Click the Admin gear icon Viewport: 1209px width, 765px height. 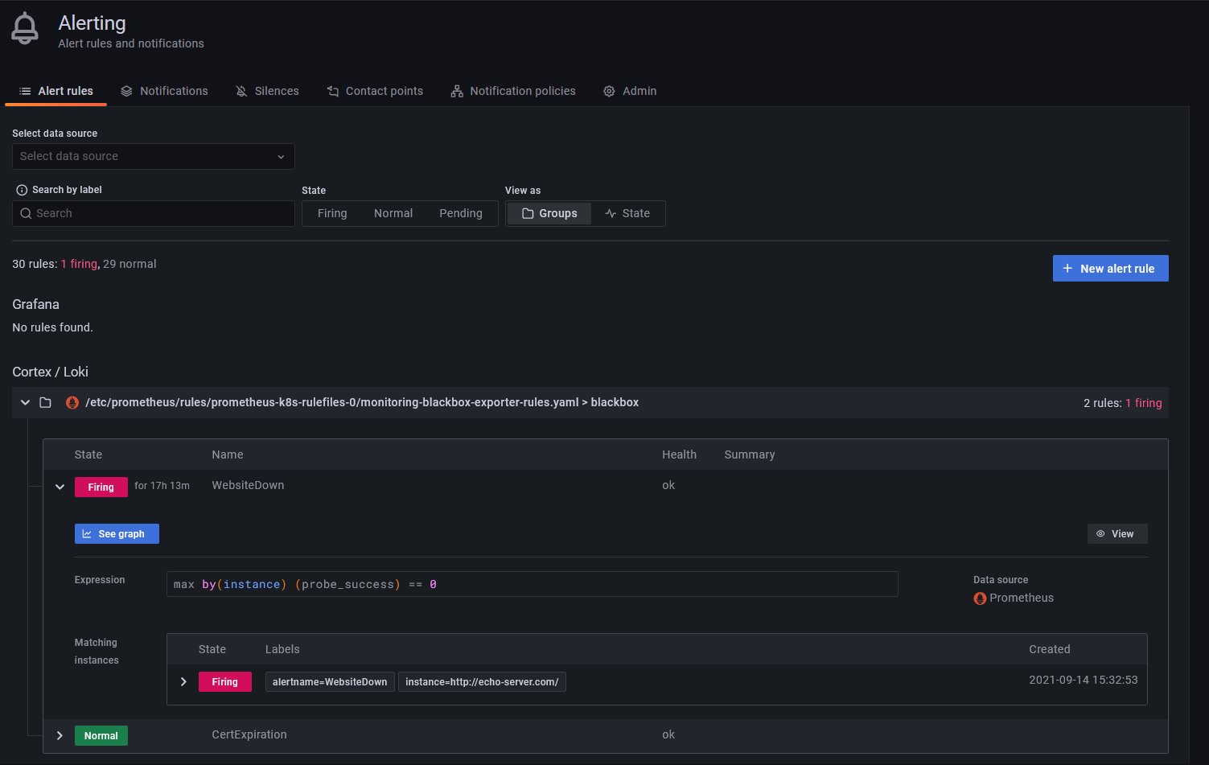[x=609, y=91]
